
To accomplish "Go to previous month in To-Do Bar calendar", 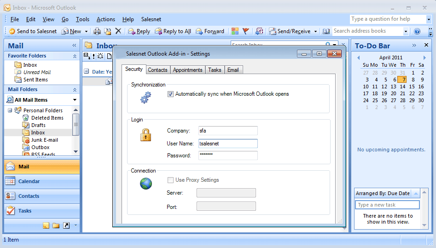I will pos(358,58).
